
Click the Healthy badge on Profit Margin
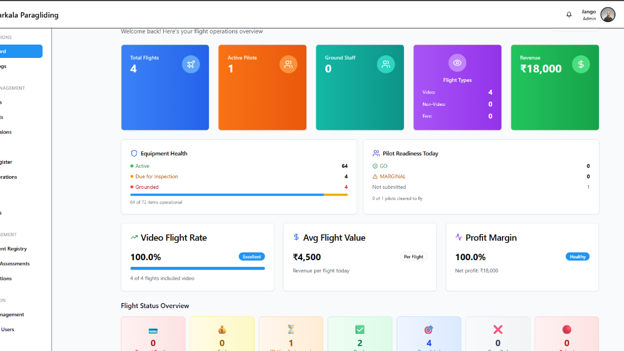coord(577,257)
